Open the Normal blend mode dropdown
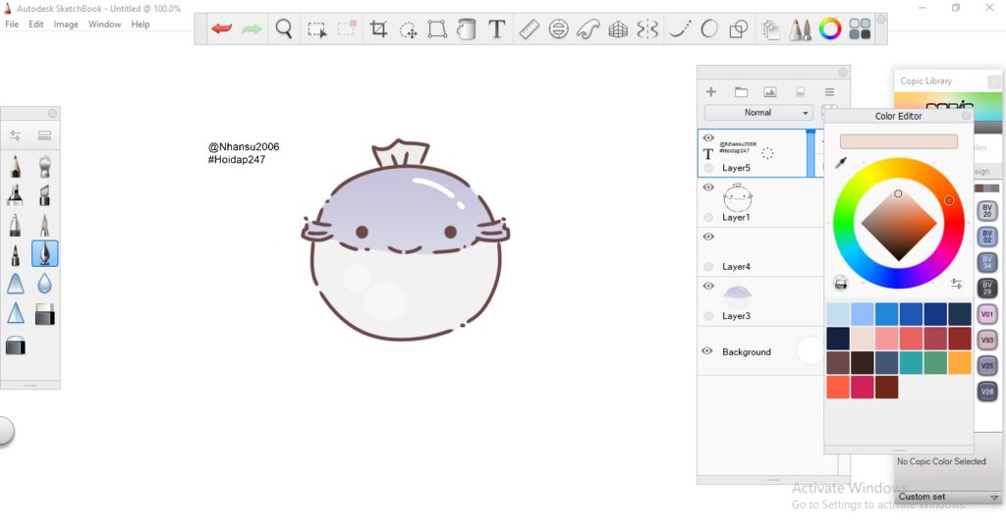This screenshot has height=529, width=1006. coord(758,113)
